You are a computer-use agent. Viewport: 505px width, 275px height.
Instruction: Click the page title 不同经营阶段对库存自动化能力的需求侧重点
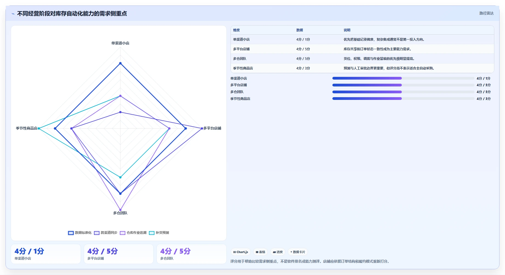(72, 13)
